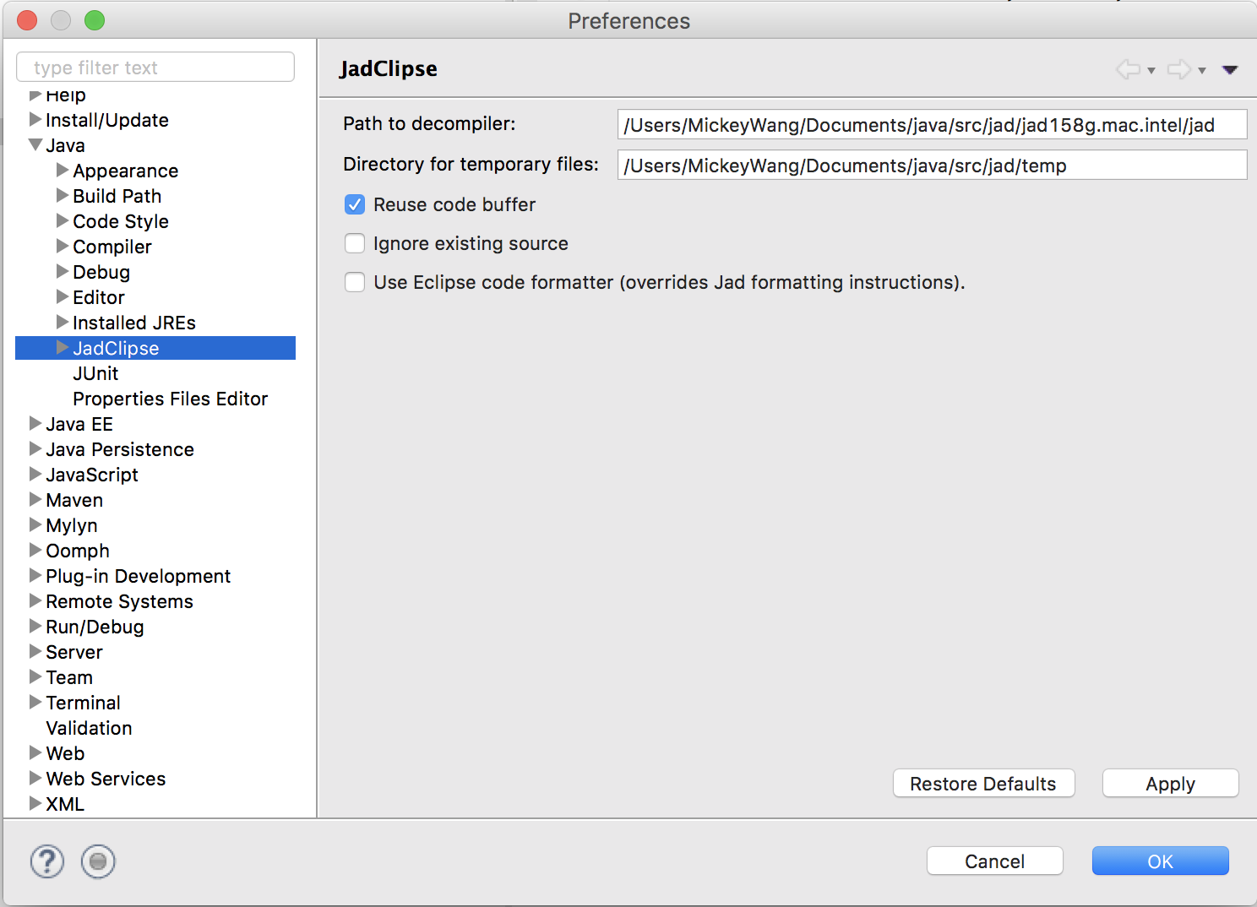Viewport: 1257px width, 907px height.
Task: Click the Restore Defaults button
Action: pos(983,783)
